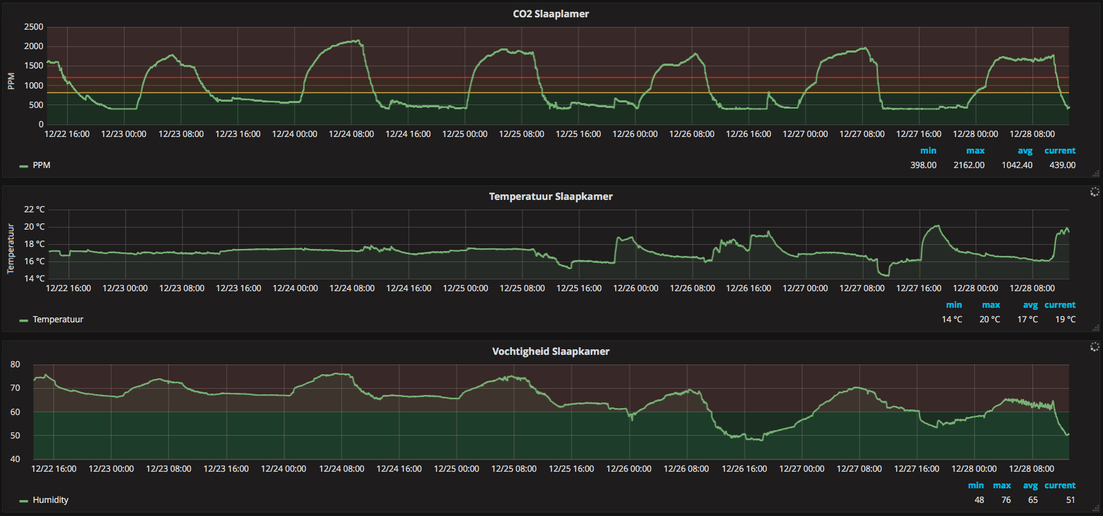
Task: Sort temperature legend by avg column
Action: click(x=1030, y=305)
